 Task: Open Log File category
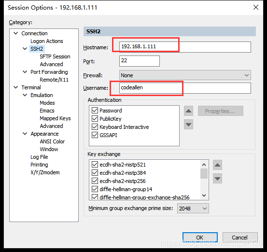tap(39, 157)
